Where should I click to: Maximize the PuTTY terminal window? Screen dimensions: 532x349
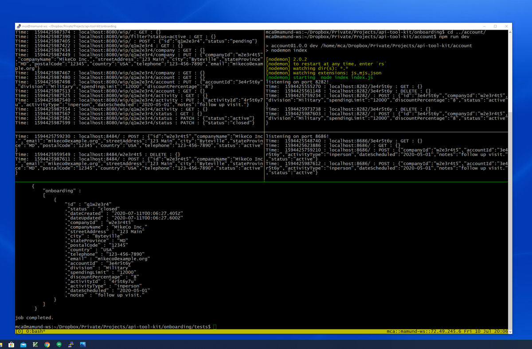(495, 26)
